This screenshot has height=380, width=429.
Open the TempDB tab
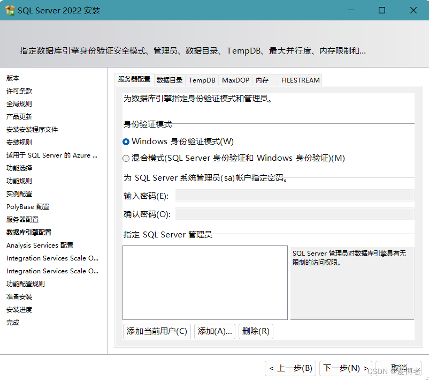(202, 80)
